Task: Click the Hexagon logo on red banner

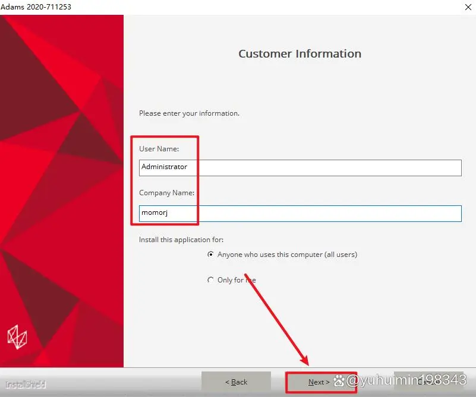Action: click(x=17, y=337)
